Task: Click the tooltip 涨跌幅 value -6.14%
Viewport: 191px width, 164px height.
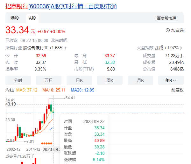Action: coord(98,160)
